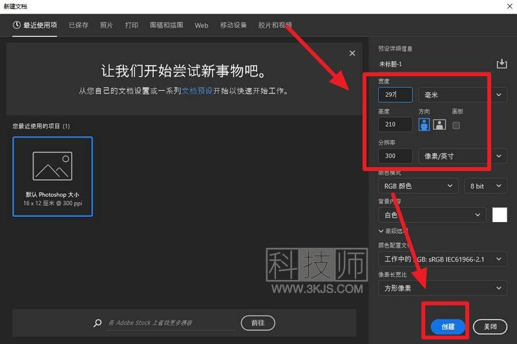Switch to the 最近使用项 tab
This screenshot has height=344, width=517.
pyautogui.click(x=35, y=25)
